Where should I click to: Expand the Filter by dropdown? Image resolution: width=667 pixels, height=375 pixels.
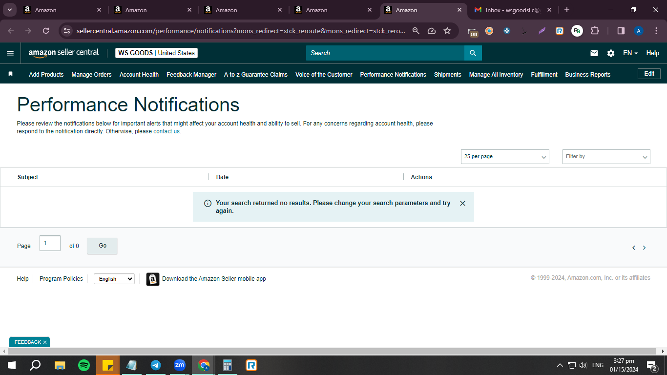tap(606, 157)
